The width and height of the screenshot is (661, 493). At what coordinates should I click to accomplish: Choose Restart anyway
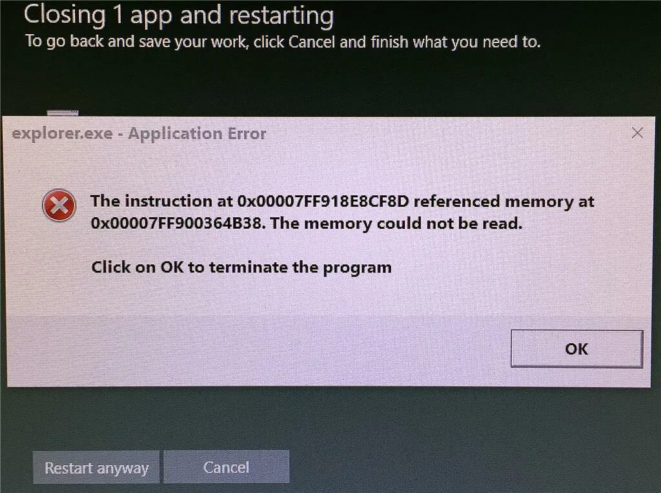96,467
